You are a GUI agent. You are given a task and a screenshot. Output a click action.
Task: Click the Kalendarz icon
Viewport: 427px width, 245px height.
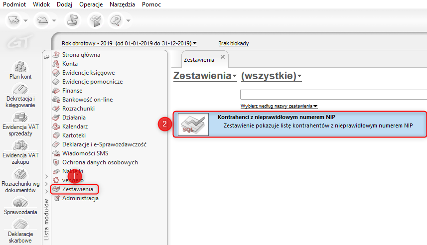(x=56, y=126)
